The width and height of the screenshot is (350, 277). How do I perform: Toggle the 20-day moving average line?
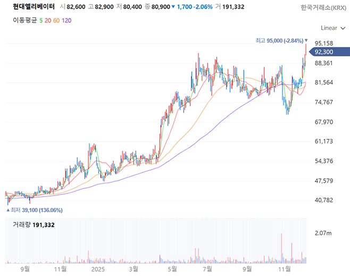[x=48, y=20]
